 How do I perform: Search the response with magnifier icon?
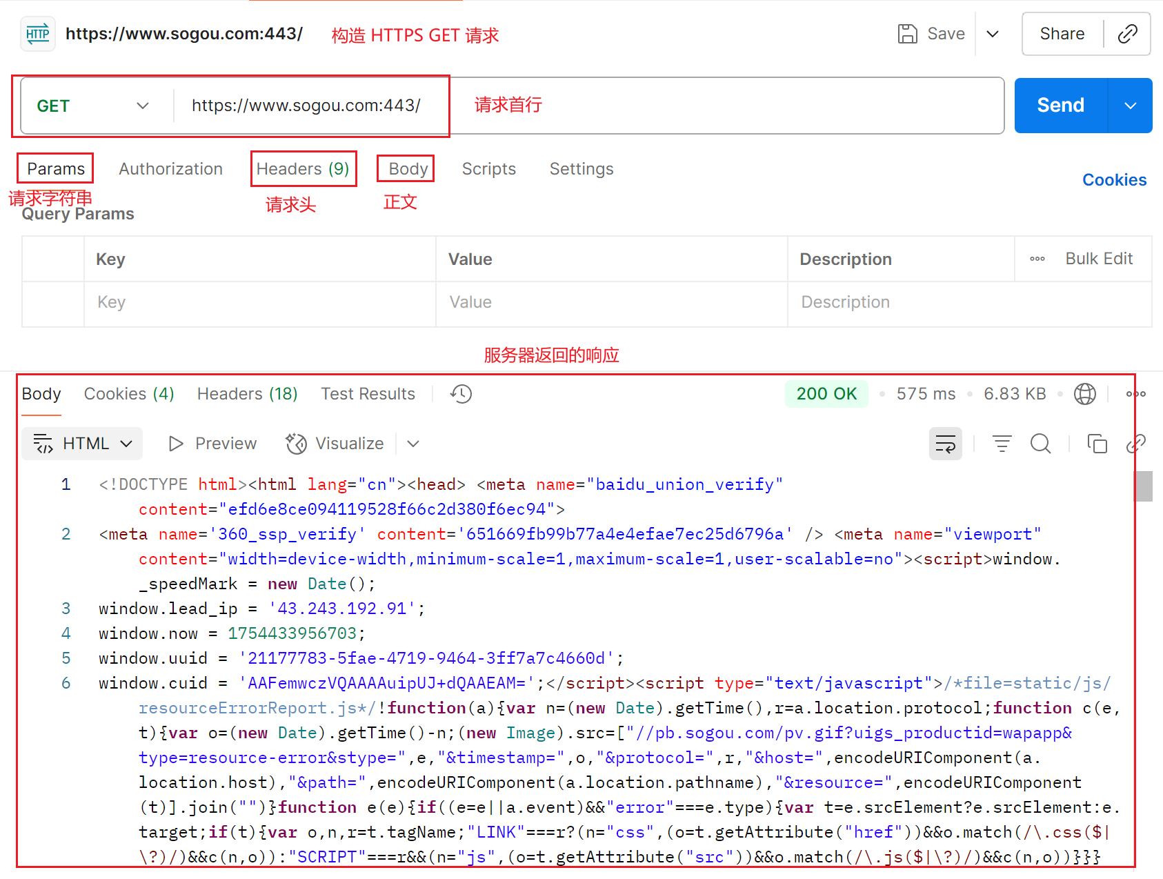point(1041,444)
